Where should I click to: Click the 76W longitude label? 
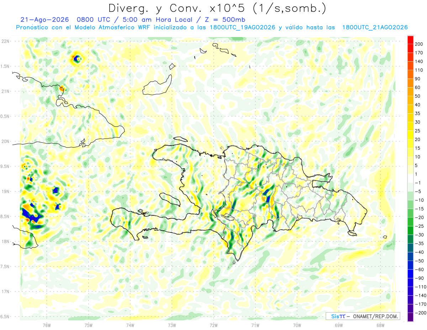[x=47, y=325]
